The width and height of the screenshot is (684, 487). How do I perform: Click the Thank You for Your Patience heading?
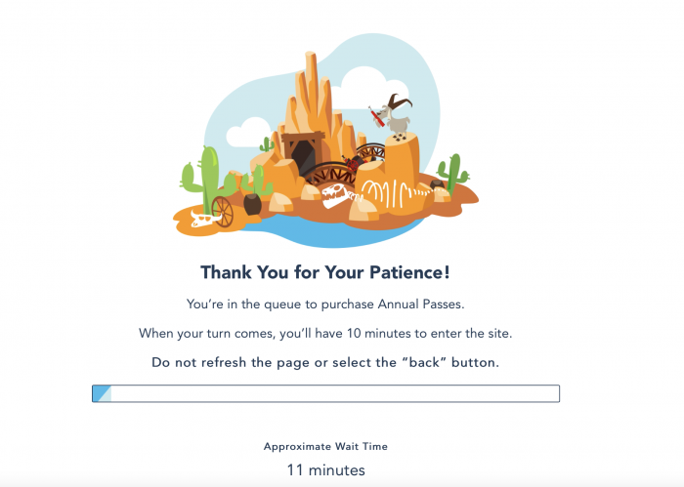click(325, 272)
